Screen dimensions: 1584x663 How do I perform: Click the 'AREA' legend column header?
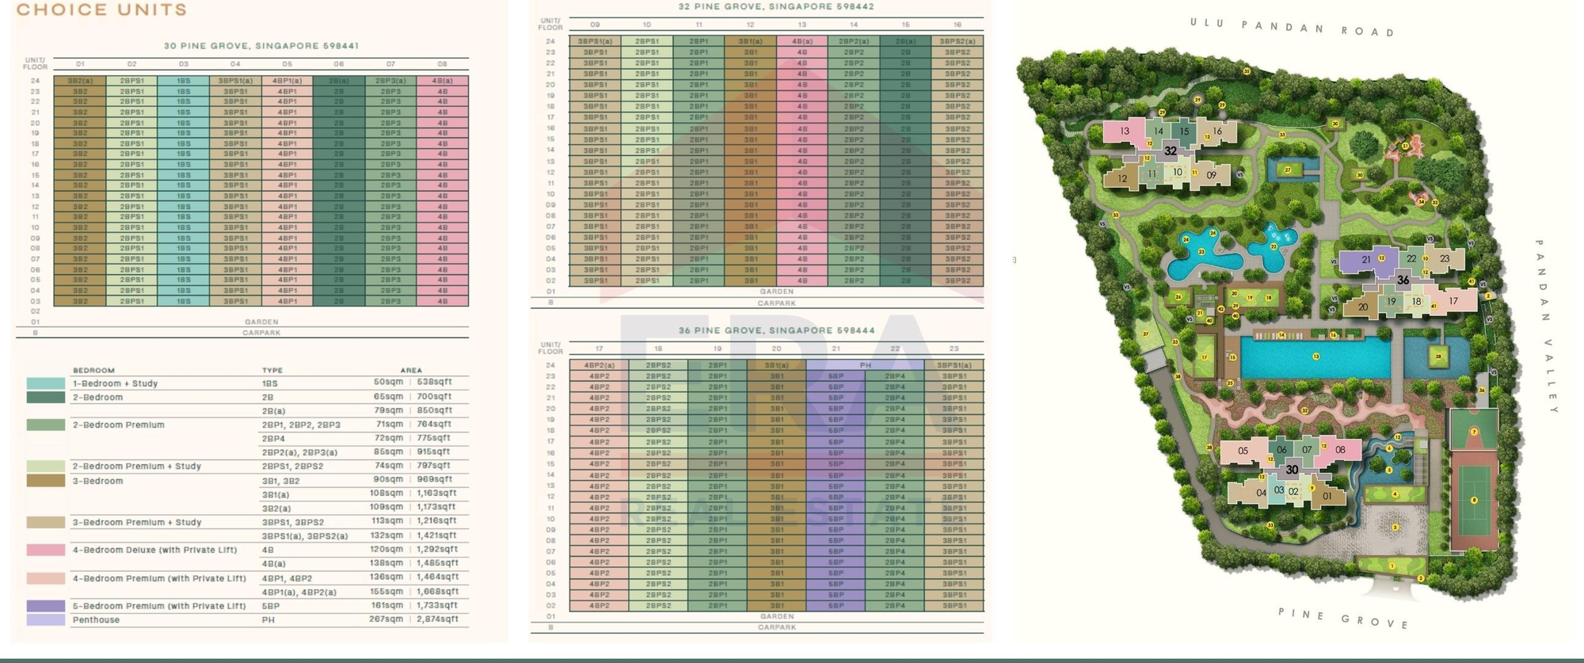tap(411, 370)
